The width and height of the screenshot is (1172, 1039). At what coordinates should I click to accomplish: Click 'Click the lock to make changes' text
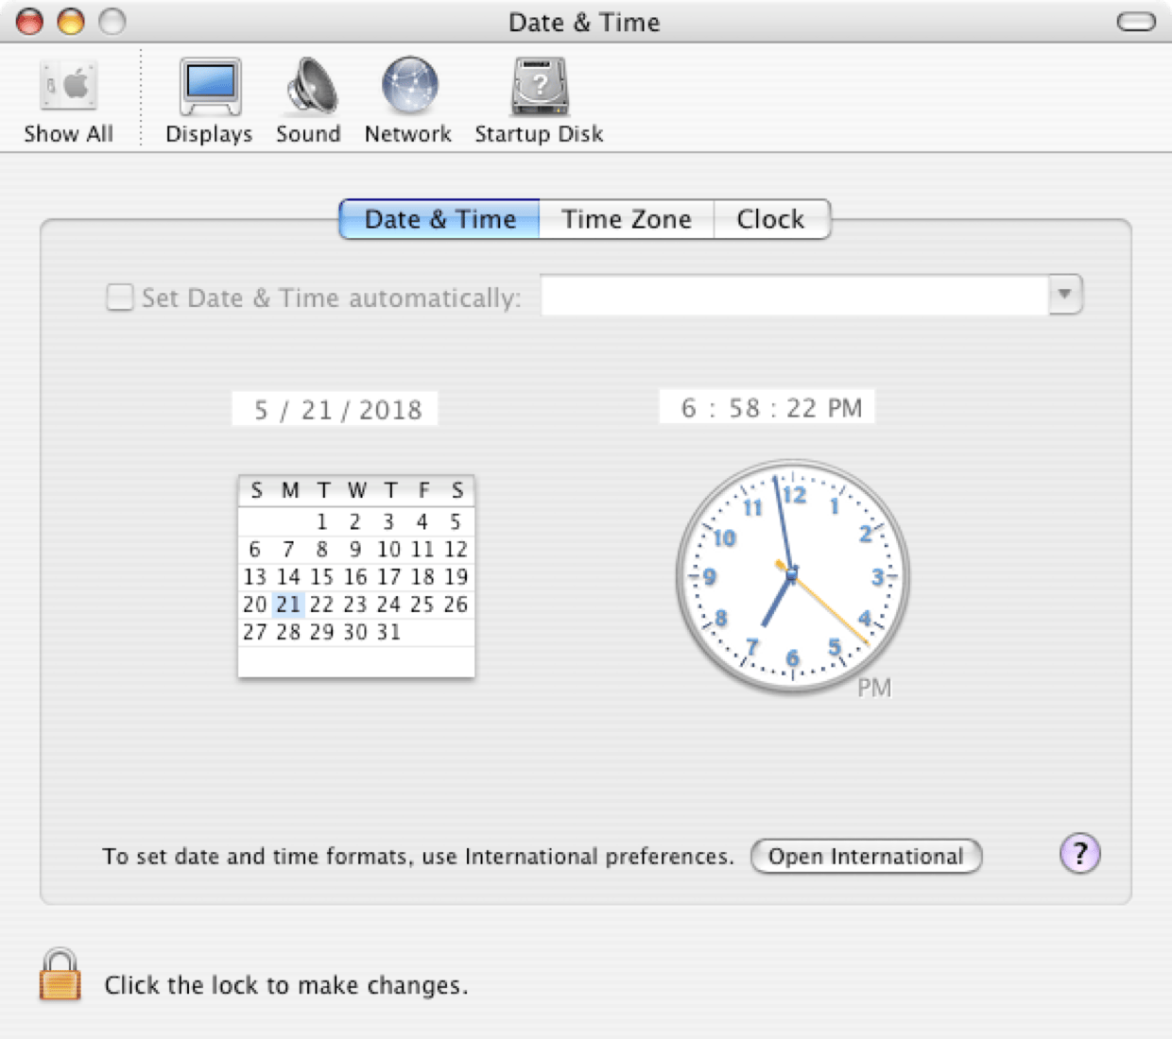pyautogui.click(x=286, y=985)
